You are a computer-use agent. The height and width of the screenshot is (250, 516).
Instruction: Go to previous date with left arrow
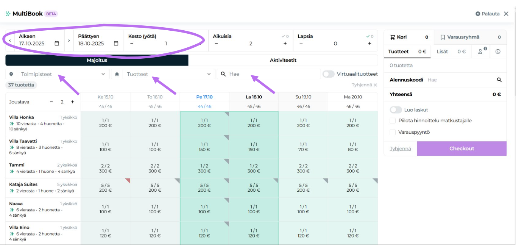click(10, 40)
